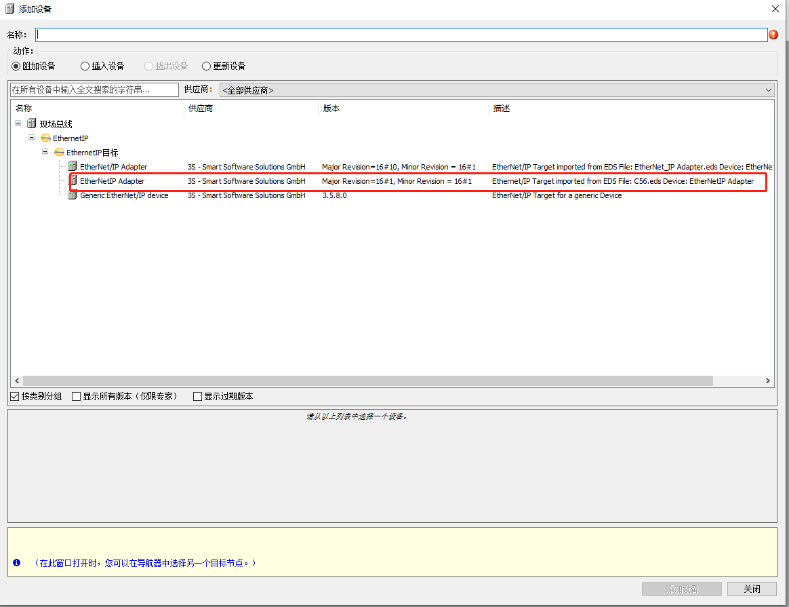Image resolution: width=789 pixels, height=607 pixels.
Task: Toggle the 按类别分组 checkbox
Action: 15,396
